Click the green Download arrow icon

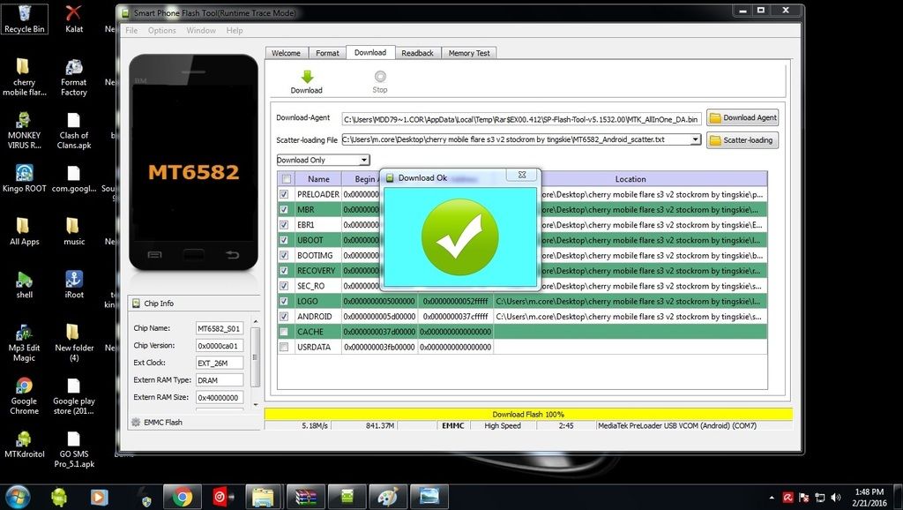click(x=306, y=77)
